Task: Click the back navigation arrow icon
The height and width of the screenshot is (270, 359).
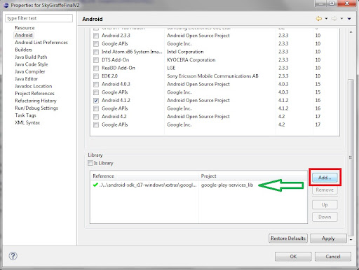Action: [x=319, y=19]
